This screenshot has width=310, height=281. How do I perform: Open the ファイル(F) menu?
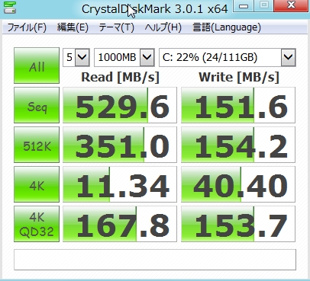pyautogui.click(x=27, y=27)
